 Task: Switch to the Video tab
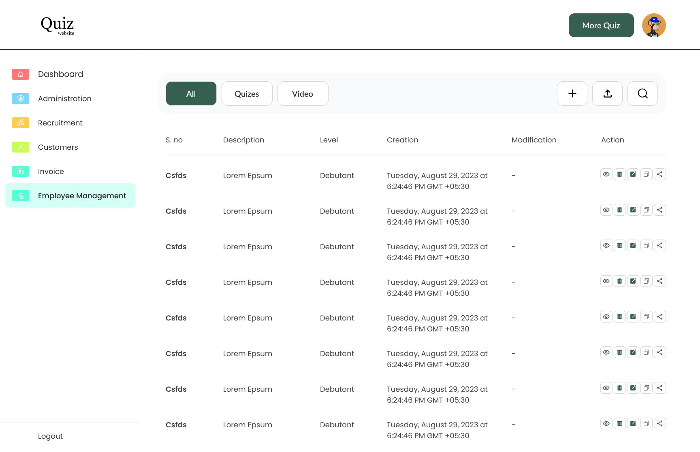tap(303, 93)
